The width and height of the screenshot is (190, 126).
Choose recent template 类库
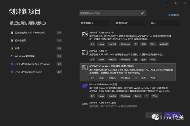pos(36,48)
